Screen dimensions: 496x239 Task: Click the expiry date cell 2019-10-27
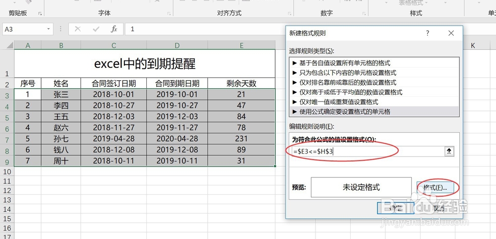pos(177,106)
